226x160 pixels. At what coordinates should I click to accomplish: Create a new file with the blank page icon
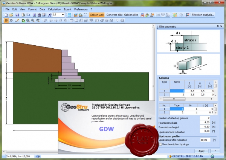(x=6, y=15)
